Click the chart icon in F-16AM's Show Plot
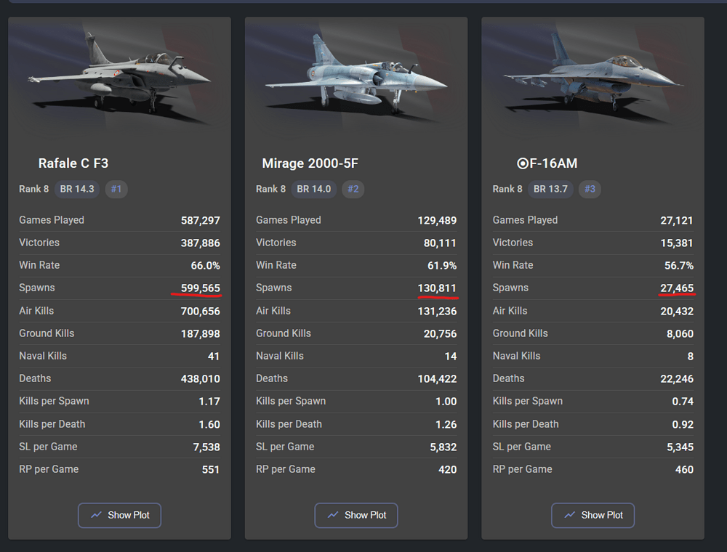Image resolution: width=727 pixels, height=552 pixels. click(x=569, y=515)
